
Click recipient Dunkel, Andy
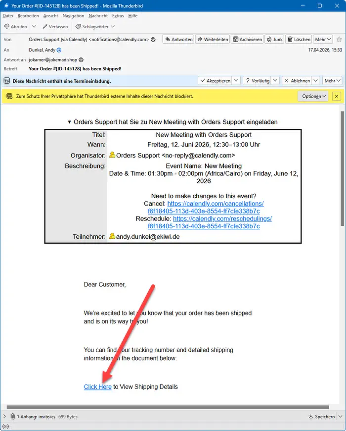(42, 50)
